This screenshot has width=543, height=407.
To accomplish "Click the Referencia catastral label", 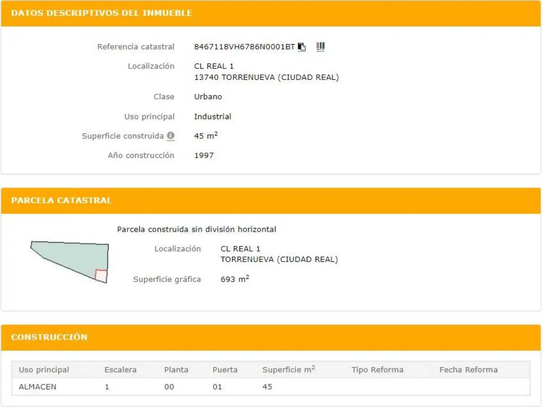I will point(136,47).
